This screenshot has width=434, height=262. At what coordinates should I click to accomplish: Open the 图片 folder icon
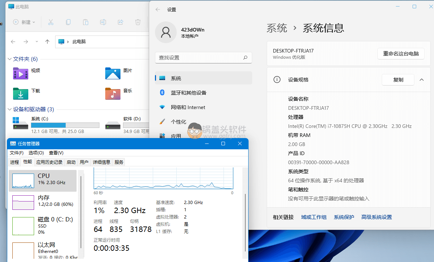tap(112, 74)
